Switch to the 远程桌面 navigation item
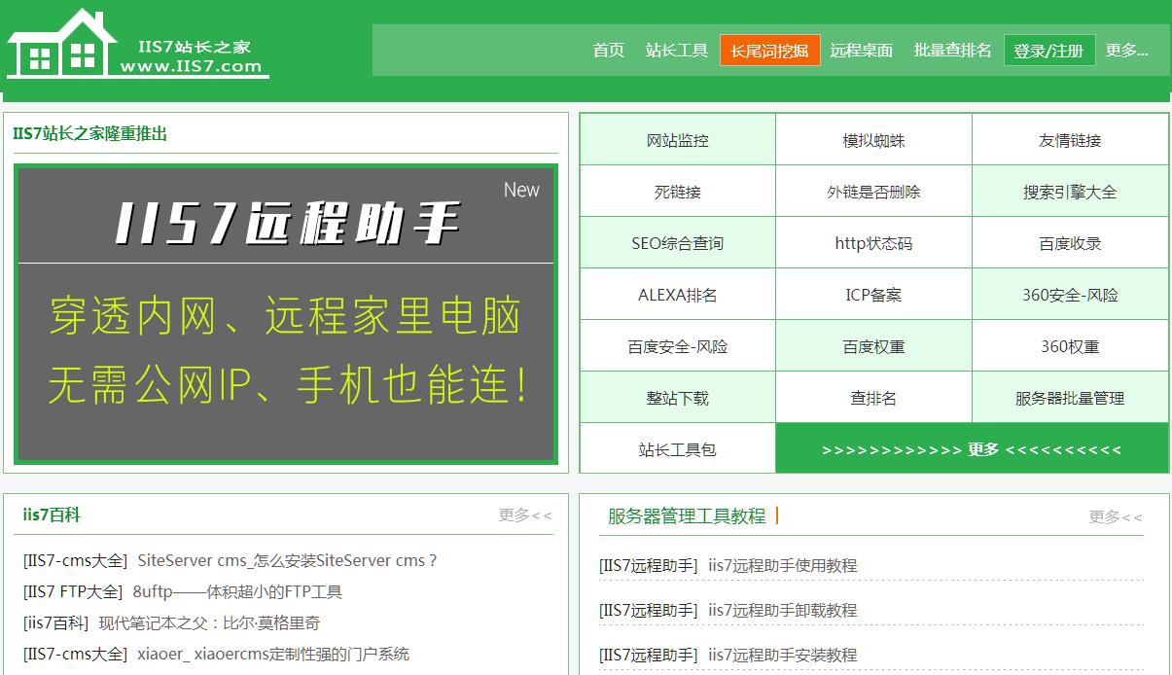Screen dimensions: 1172x675 (860, 50)
